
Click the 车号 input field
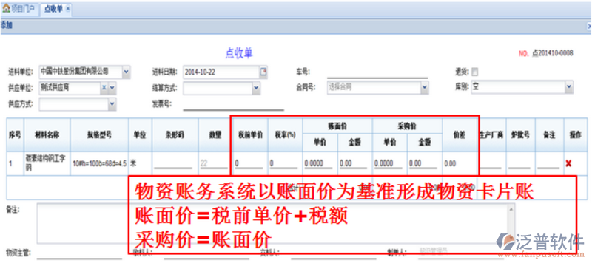click(377, 72)
